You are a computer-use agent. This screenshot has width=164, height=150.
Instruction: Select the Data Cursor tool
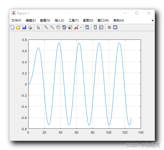(x=70, y=28)
